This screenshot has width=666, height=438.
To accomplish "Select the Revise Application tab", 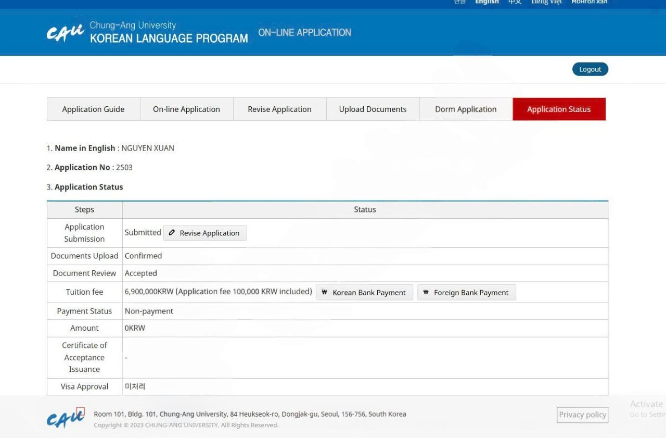I will click(279, 109).
